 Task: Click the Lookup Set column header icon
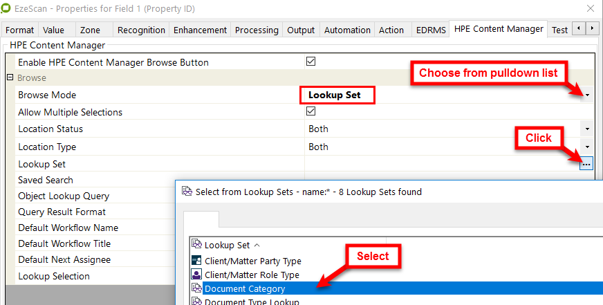(196, 245)
